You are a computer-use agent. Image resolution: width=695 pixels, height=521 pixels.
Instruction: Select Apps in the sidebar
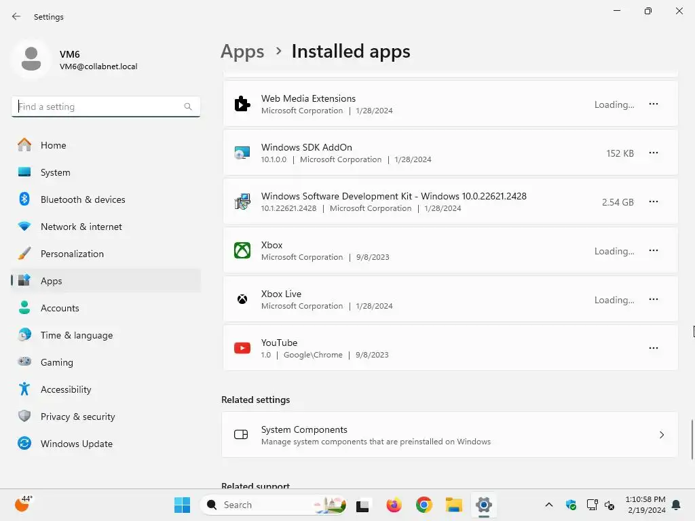pos(105,281)
